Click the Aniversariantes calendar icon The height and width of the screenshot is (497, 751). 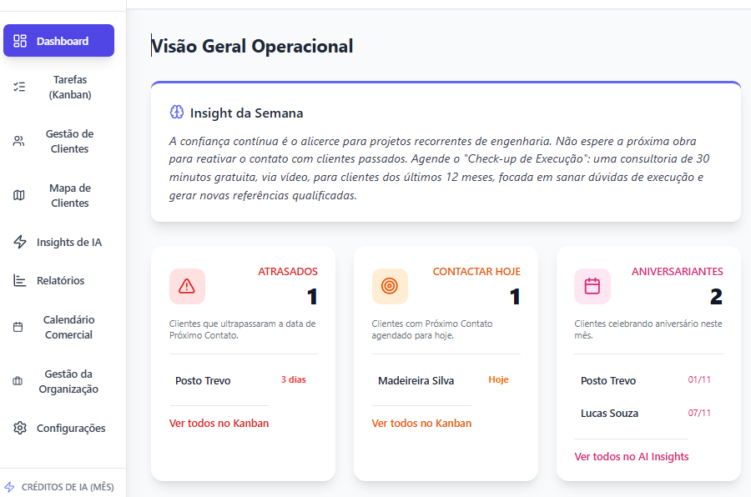592,286
